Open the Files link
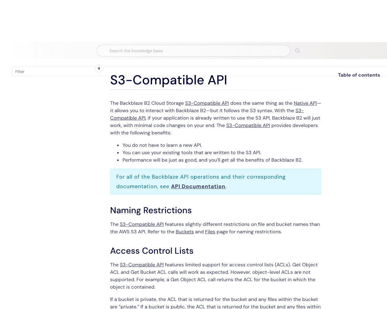387x309 pixels. pos(210,232)
